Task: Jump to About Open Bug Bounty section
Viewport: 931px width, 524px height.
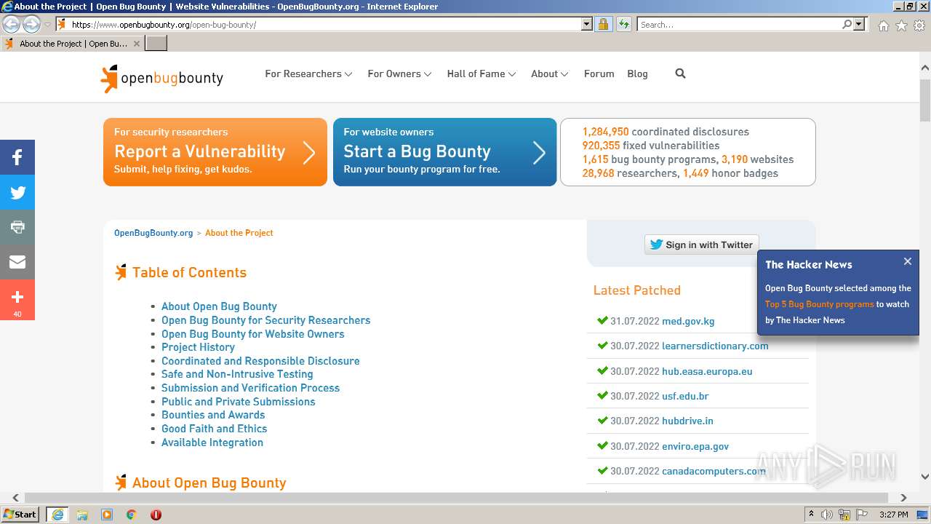Action: 219,306
